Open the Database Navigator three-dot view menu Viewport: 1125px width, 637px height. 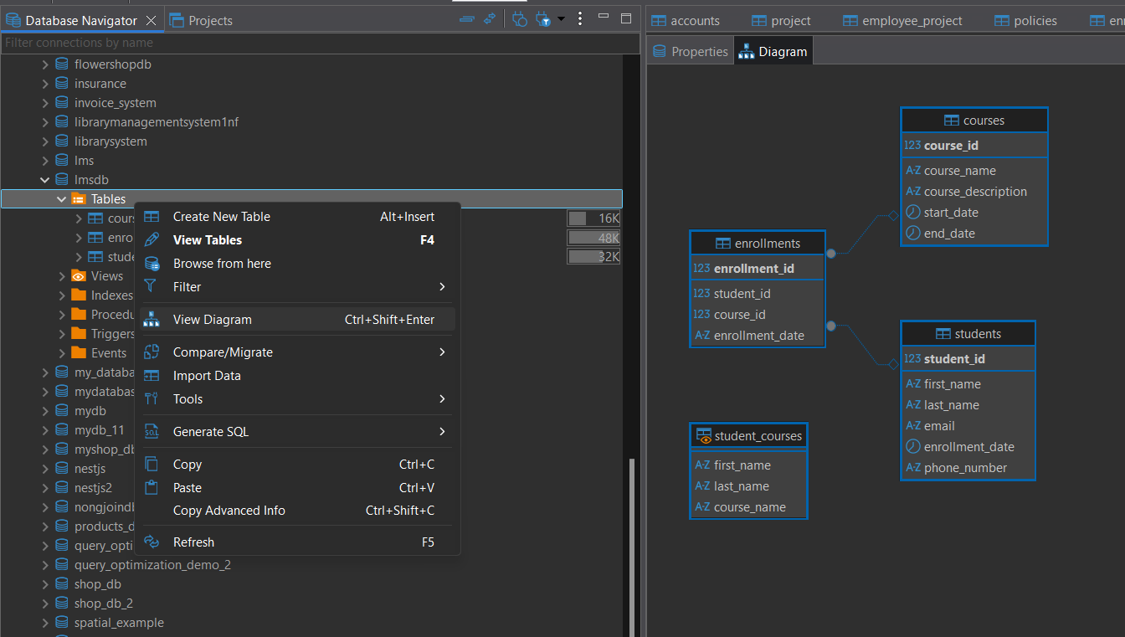[580, 18]
